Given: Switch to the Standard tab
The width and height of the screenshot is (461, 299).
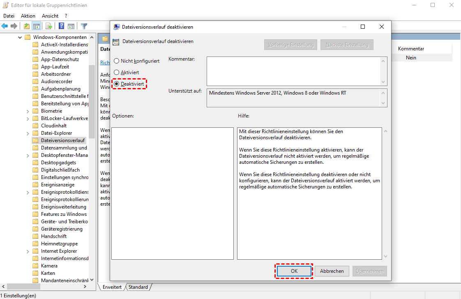Looking at the screenshot, I should coord(138,287).
